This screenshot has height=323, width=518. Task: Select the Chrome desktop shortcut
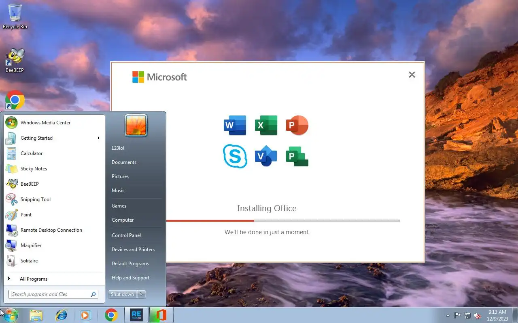[15, 100]
